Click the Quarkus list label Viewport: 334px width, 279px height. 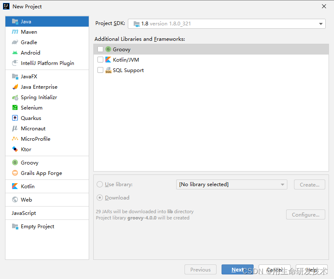click(x=31, y=118)
